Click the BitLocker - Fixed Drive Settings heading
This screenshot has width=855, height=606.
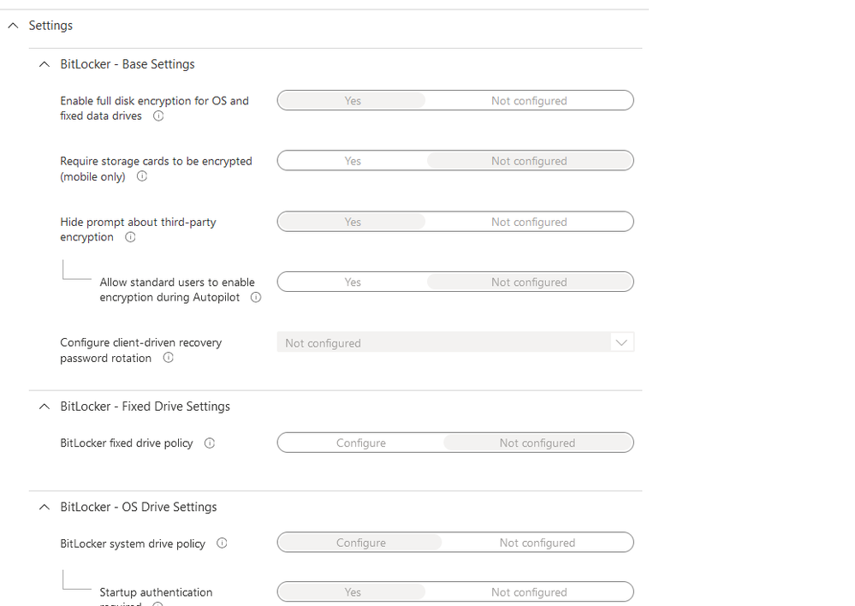point(145,407)
